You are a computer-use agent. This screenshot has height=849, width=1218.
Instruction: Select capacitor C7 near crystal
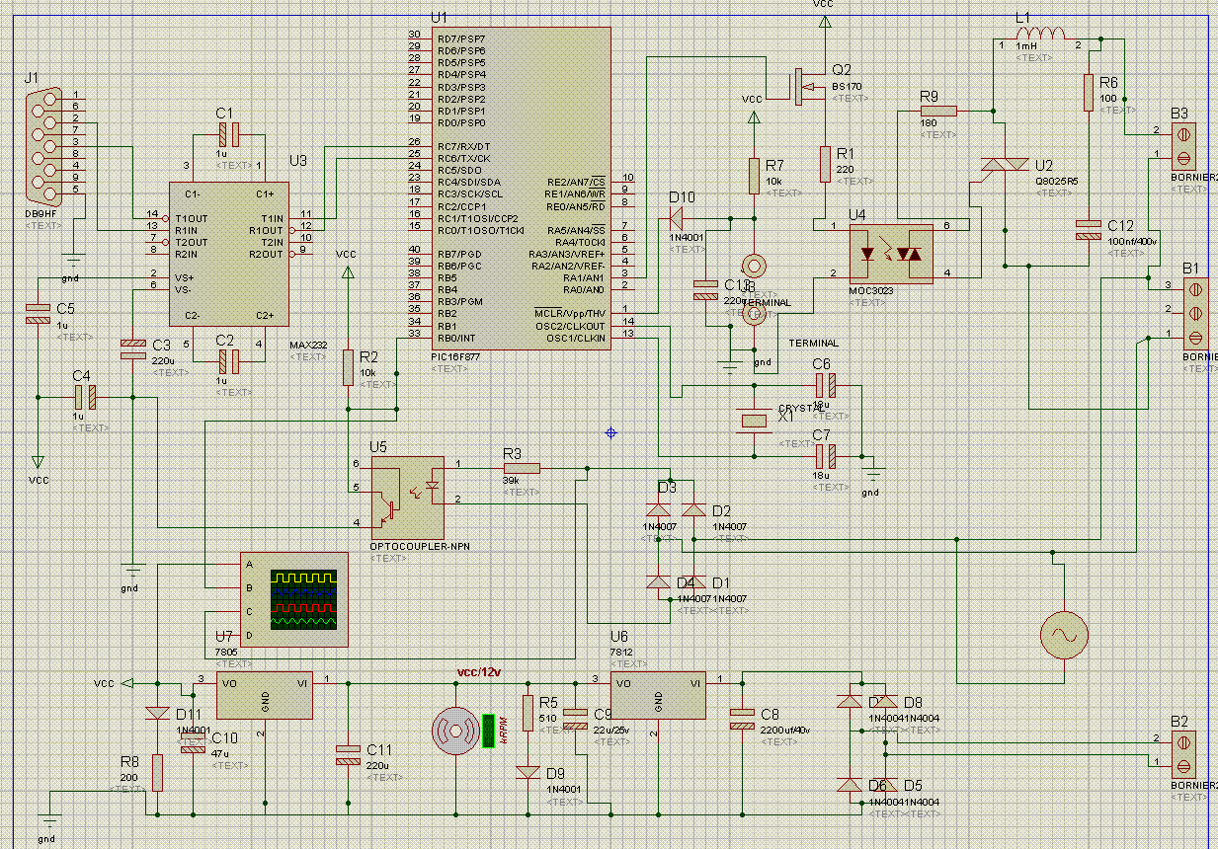click(x=826, y=456)
